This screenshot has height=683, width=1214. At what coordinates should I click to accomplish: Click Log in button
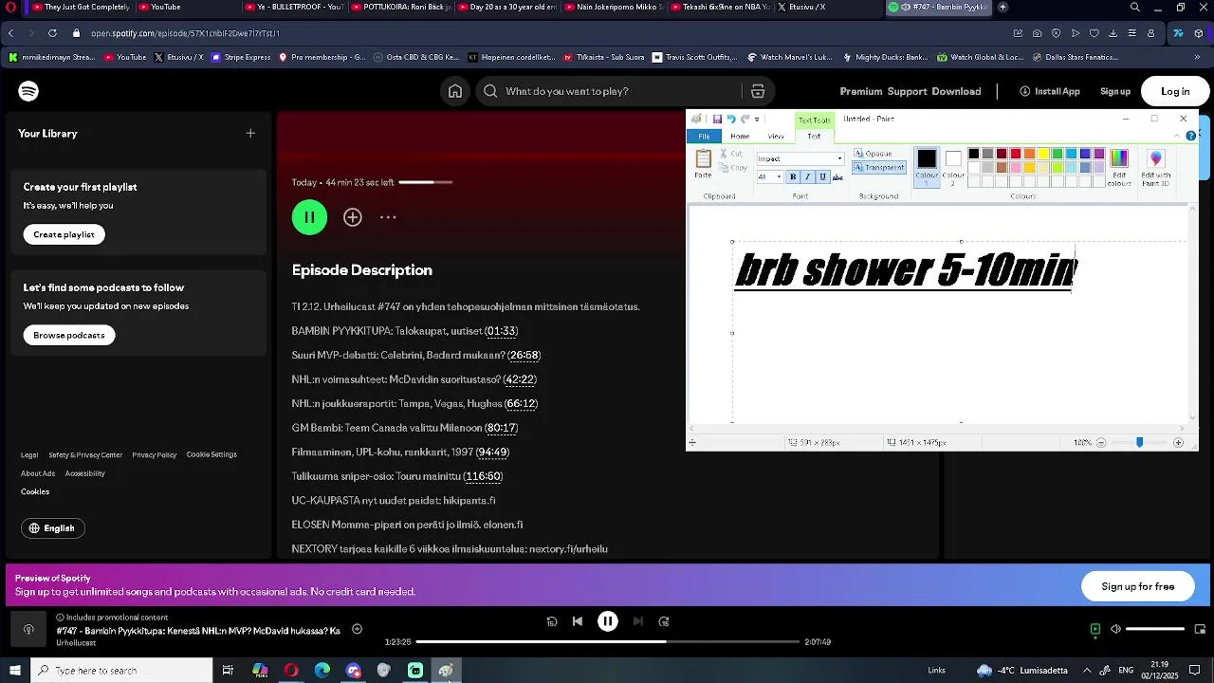(1175, 91)
